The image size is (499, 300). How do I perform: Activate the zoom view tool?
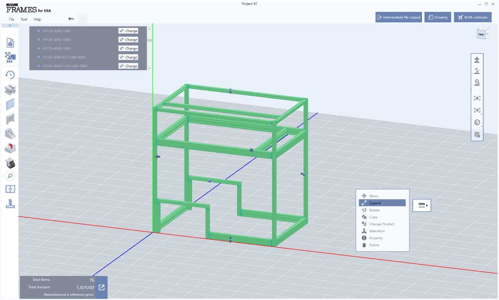477,82
